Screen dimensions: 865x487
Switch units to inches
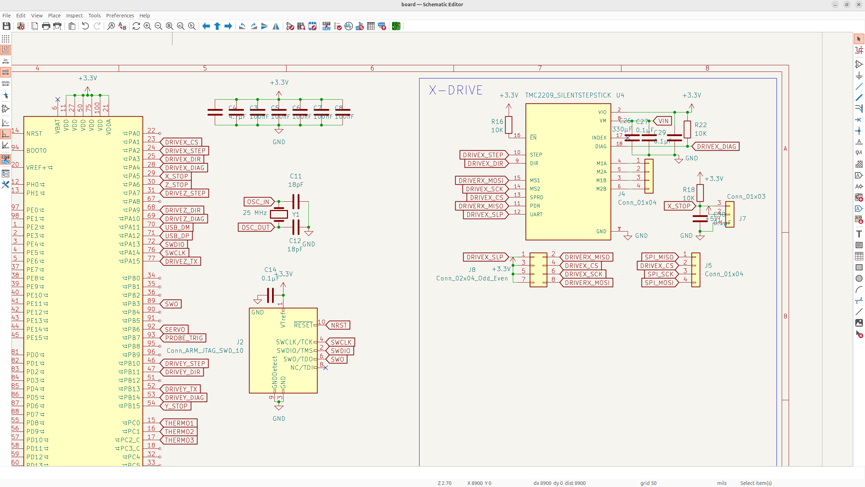[x=6, y=61]
